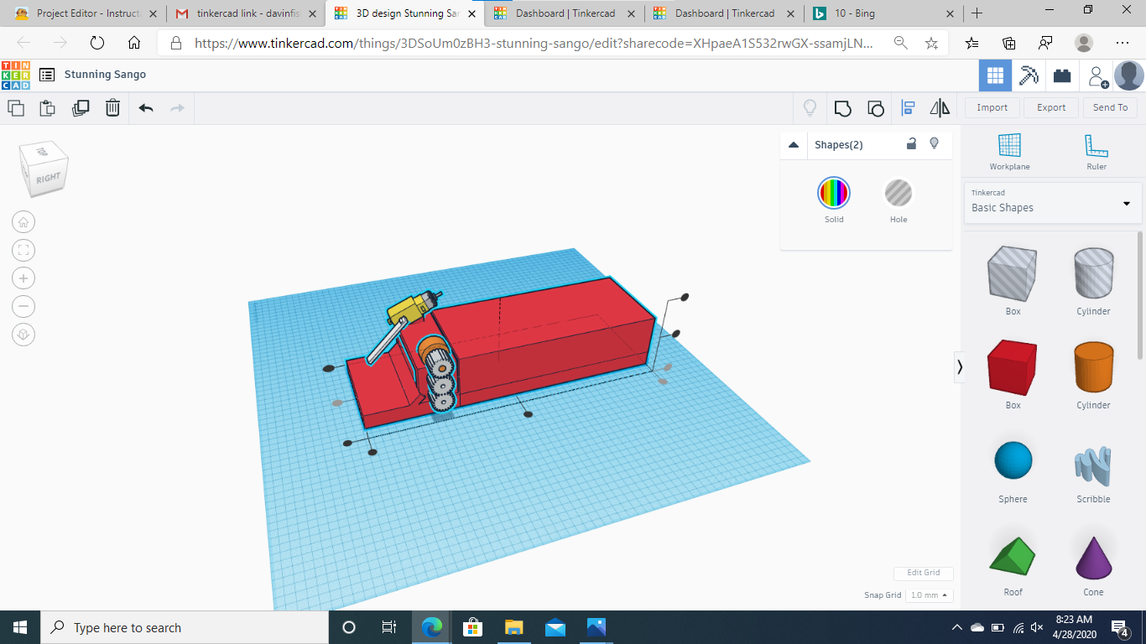This screenshot has width=1146, height=644.
Task: Pick the red Box shape
Action: point(1013,368)
